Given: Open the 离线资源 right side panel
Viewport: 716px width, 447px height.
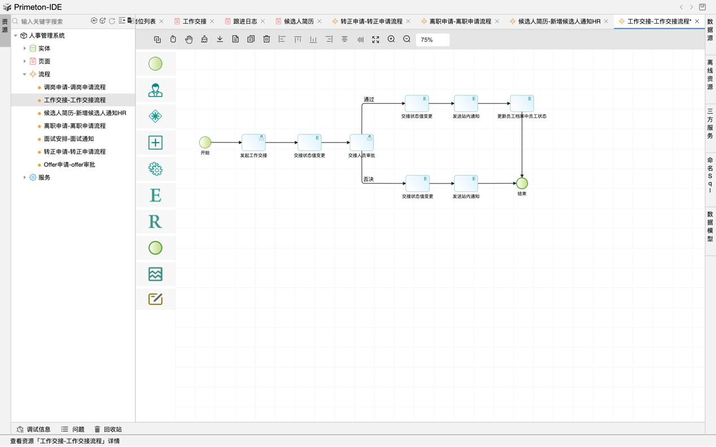Looking at the screenshot, I should (710, 75).
